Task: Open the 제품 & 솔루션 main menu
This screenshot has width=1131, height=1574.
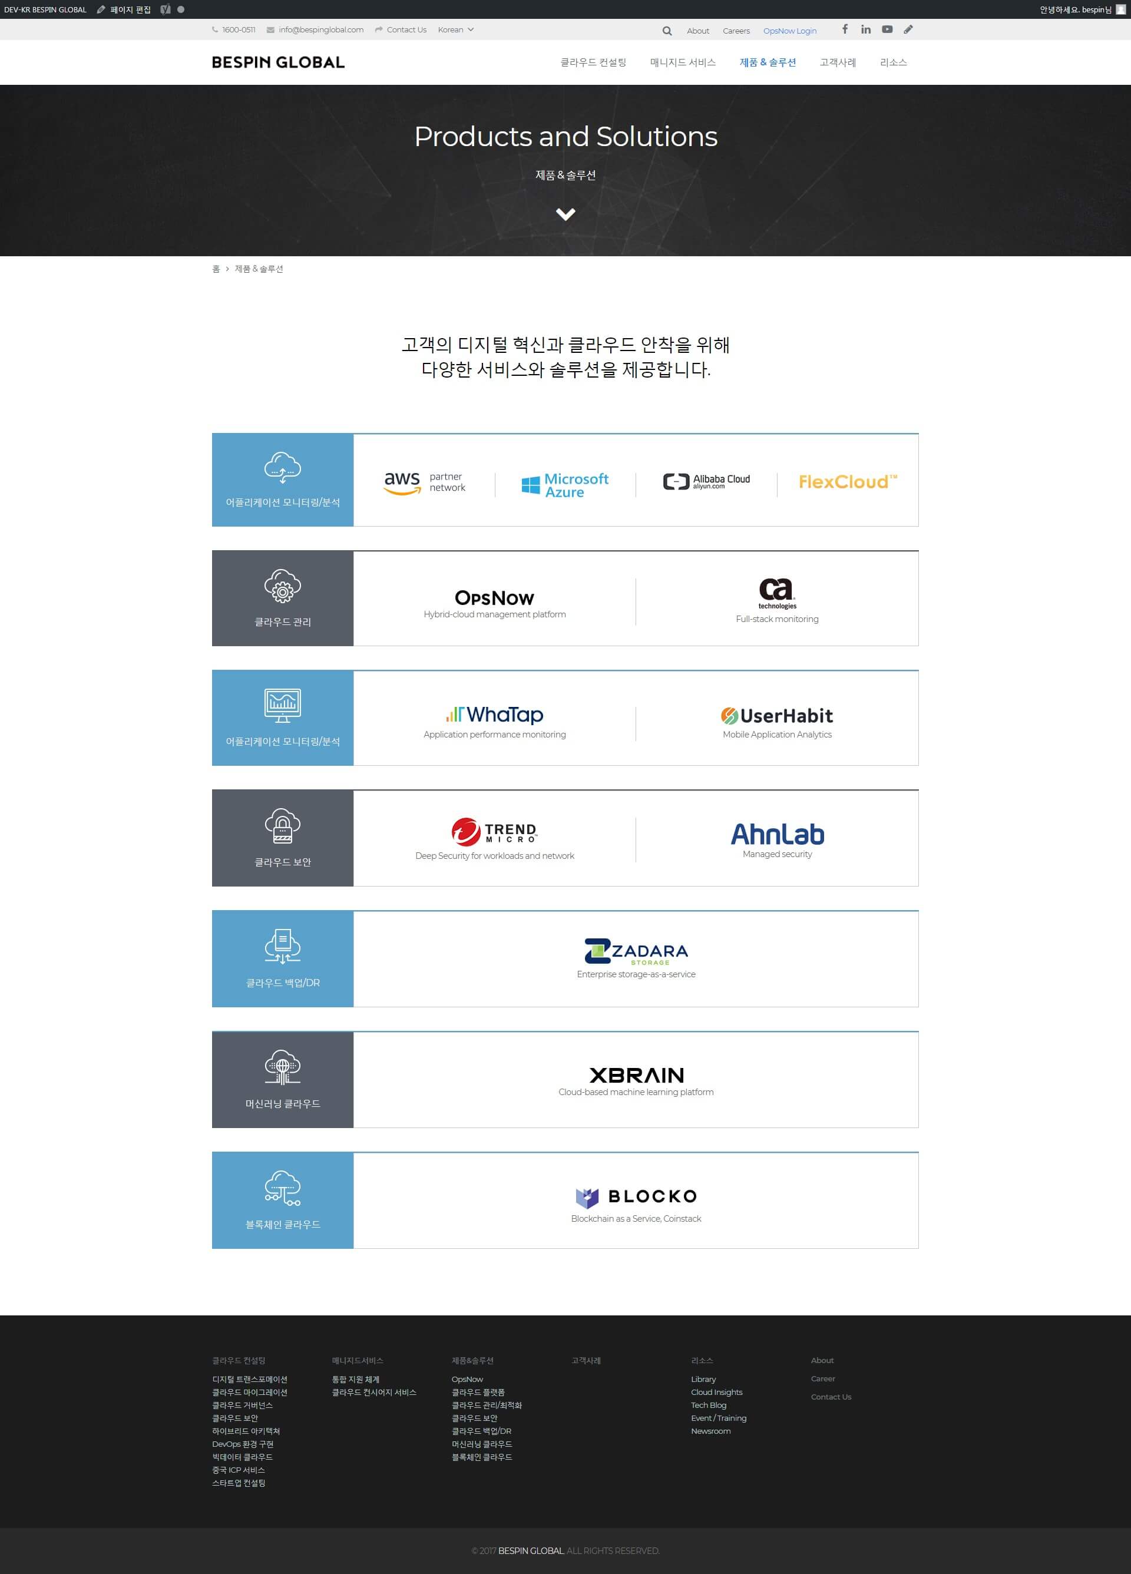Action: tap(768, 62)
